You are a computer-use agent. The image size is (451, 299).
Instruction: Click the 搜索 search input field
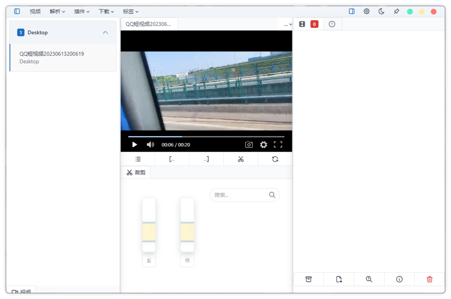point(240,195)
